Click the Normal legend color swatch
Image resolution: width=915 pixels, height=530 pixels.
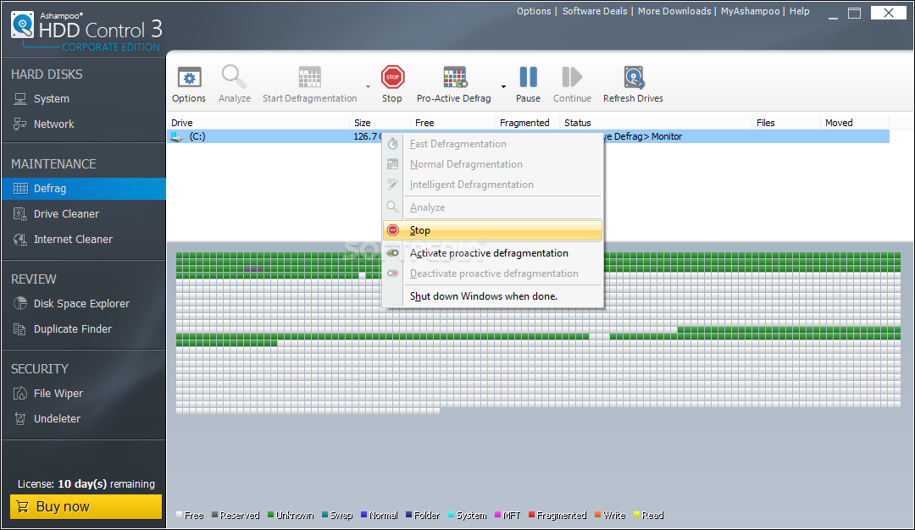[x=364, y=515]
